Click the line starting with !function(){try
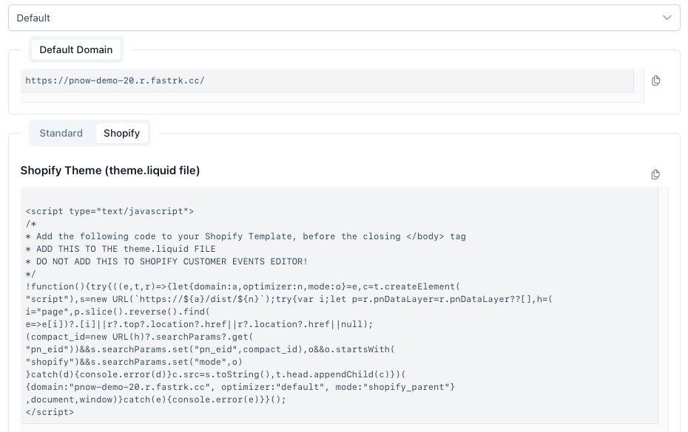 pos(243,287)
